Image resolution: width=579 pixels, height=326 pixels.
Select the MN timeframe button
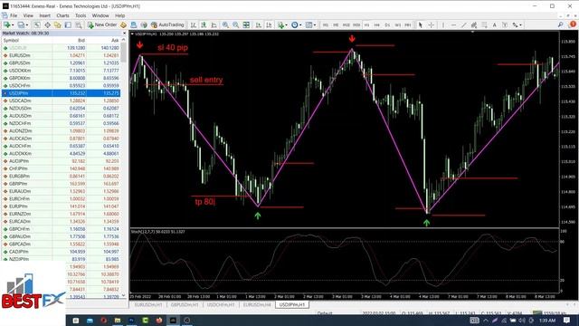point(408,24)
